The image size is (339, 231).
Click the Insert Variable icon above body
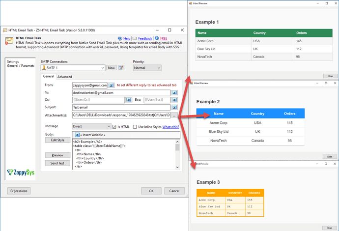(78, 135)
